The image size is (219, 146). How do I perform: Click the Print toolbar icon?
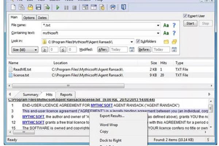[x=113, y=7]
